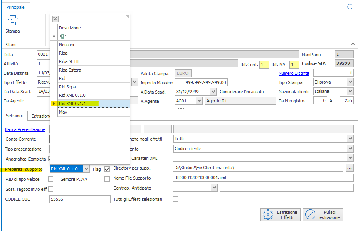Select Riba in the list
The width and height of the screenshot is (358, 231).
point(94,53)
